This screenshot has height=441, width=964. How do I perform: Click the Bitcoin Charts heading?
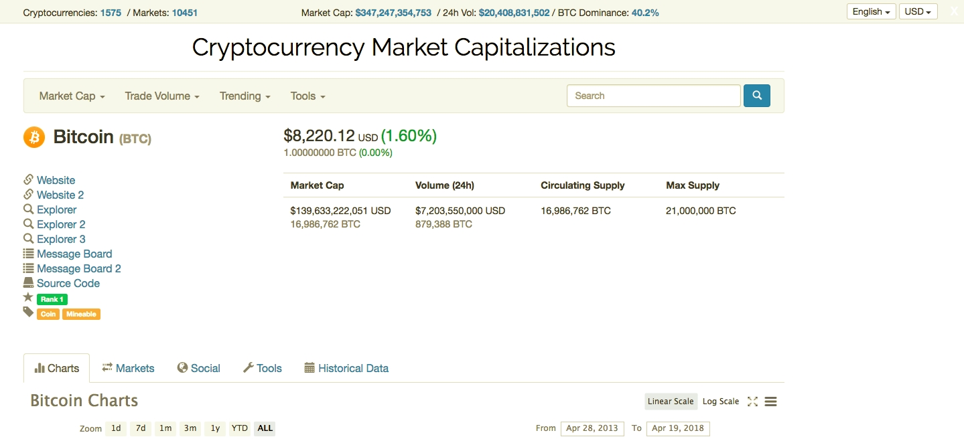pos(84,401)
